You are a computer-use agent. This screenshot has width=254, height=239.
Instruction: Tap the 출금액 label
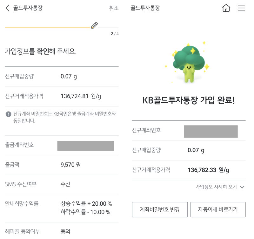pos(12,165)
